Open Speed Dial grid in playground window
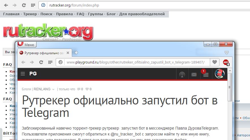The height and width of the screenshot is (140, 250). click(50, 62)
